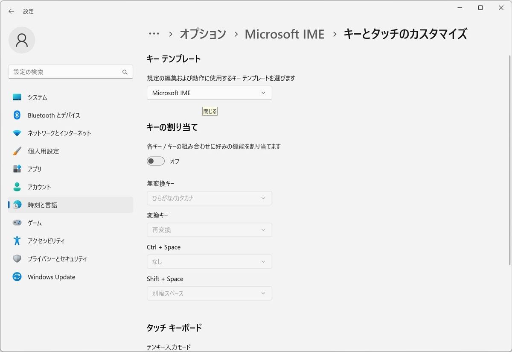
Task: Click the network Wi-Fi icon
Action: [17, 133]
